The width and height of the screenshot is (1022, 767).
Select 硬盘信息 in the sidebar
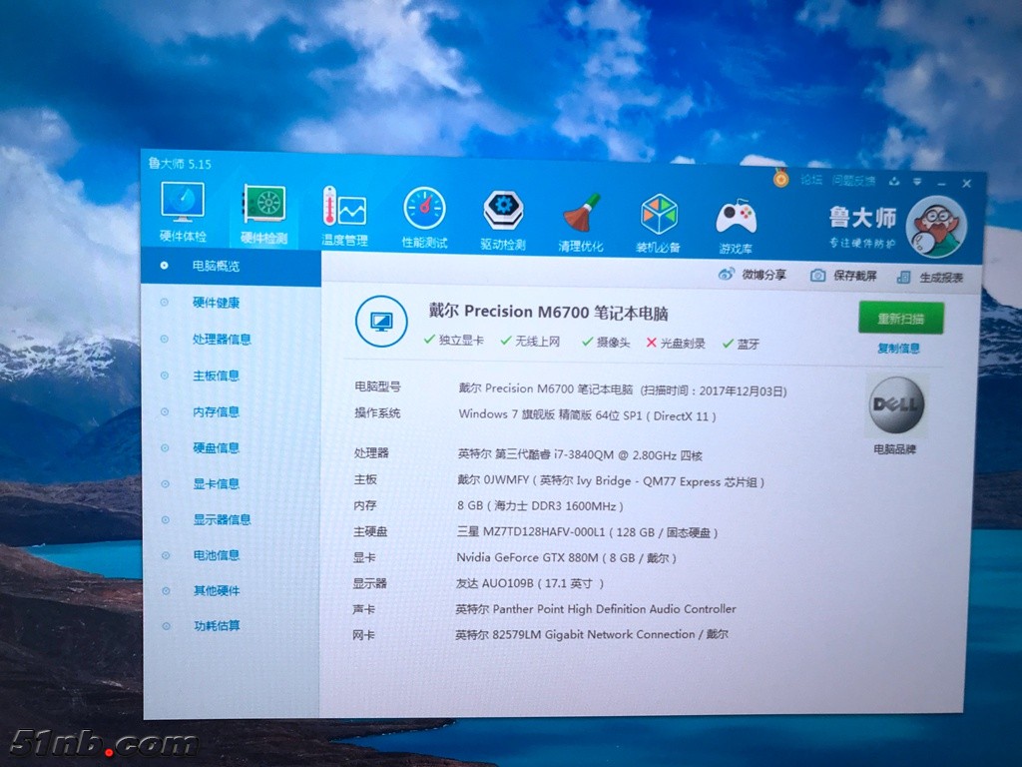click(x=216, y=448)
